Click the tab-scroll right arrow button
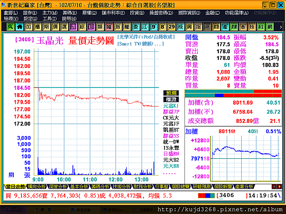The image size is (286, 214). pyautogui.click(x=279, y=186)
